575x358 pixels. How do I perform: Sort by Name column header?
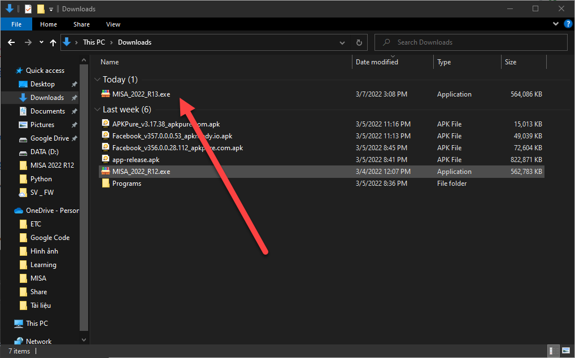(x=110, y=62)
